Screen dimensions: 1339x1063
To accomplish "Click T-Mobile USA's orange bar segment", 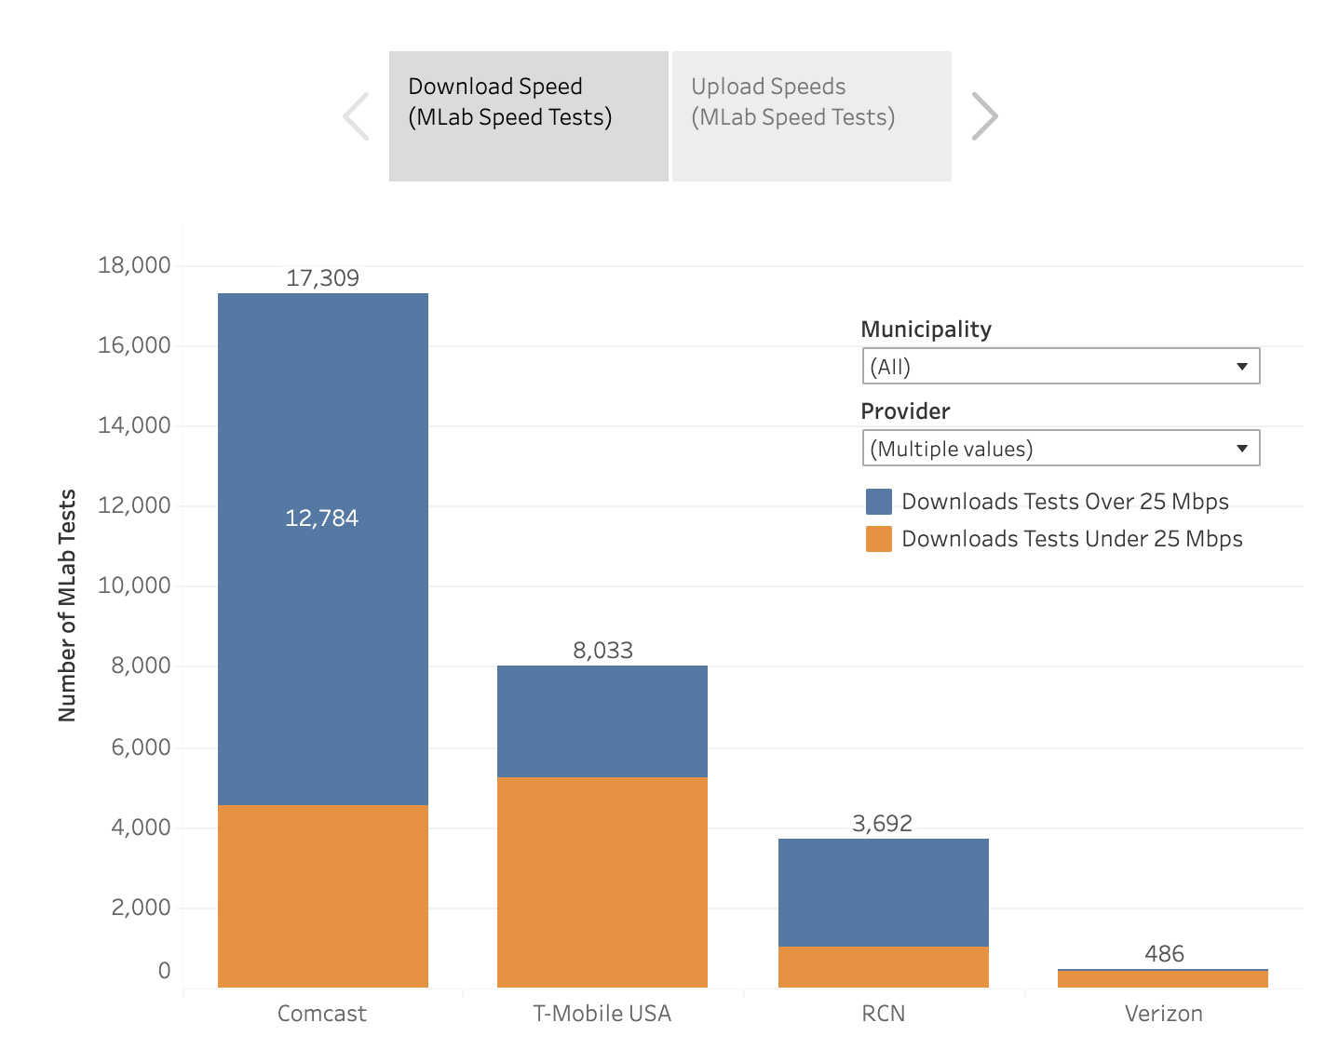I will coord(602,882).
